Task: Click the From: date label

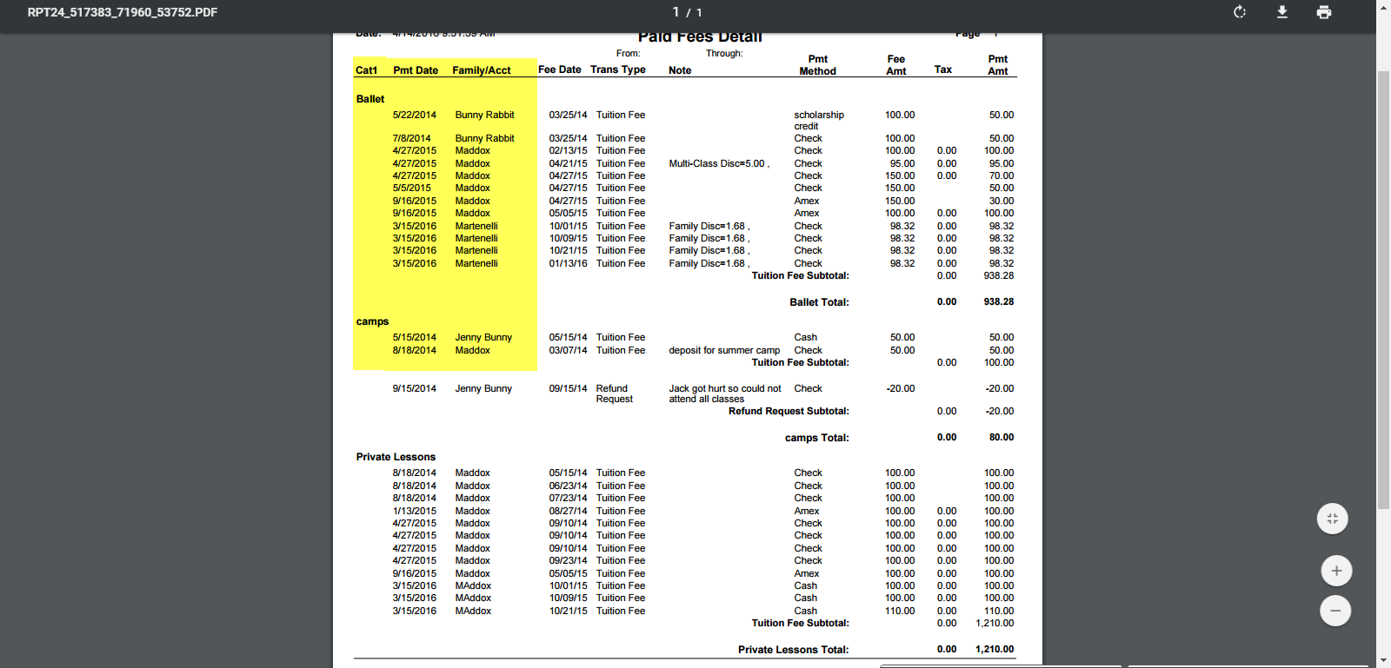Action: pyautogui.click(x=628, y=54)
